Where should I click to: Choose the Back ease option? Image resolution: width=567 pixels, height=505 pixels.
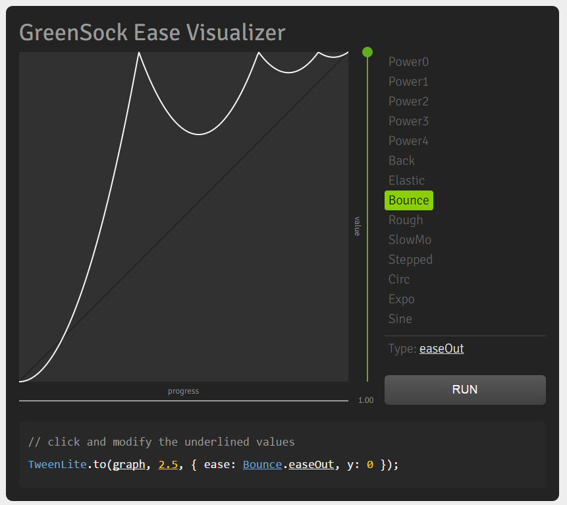(x=402, y=161)
